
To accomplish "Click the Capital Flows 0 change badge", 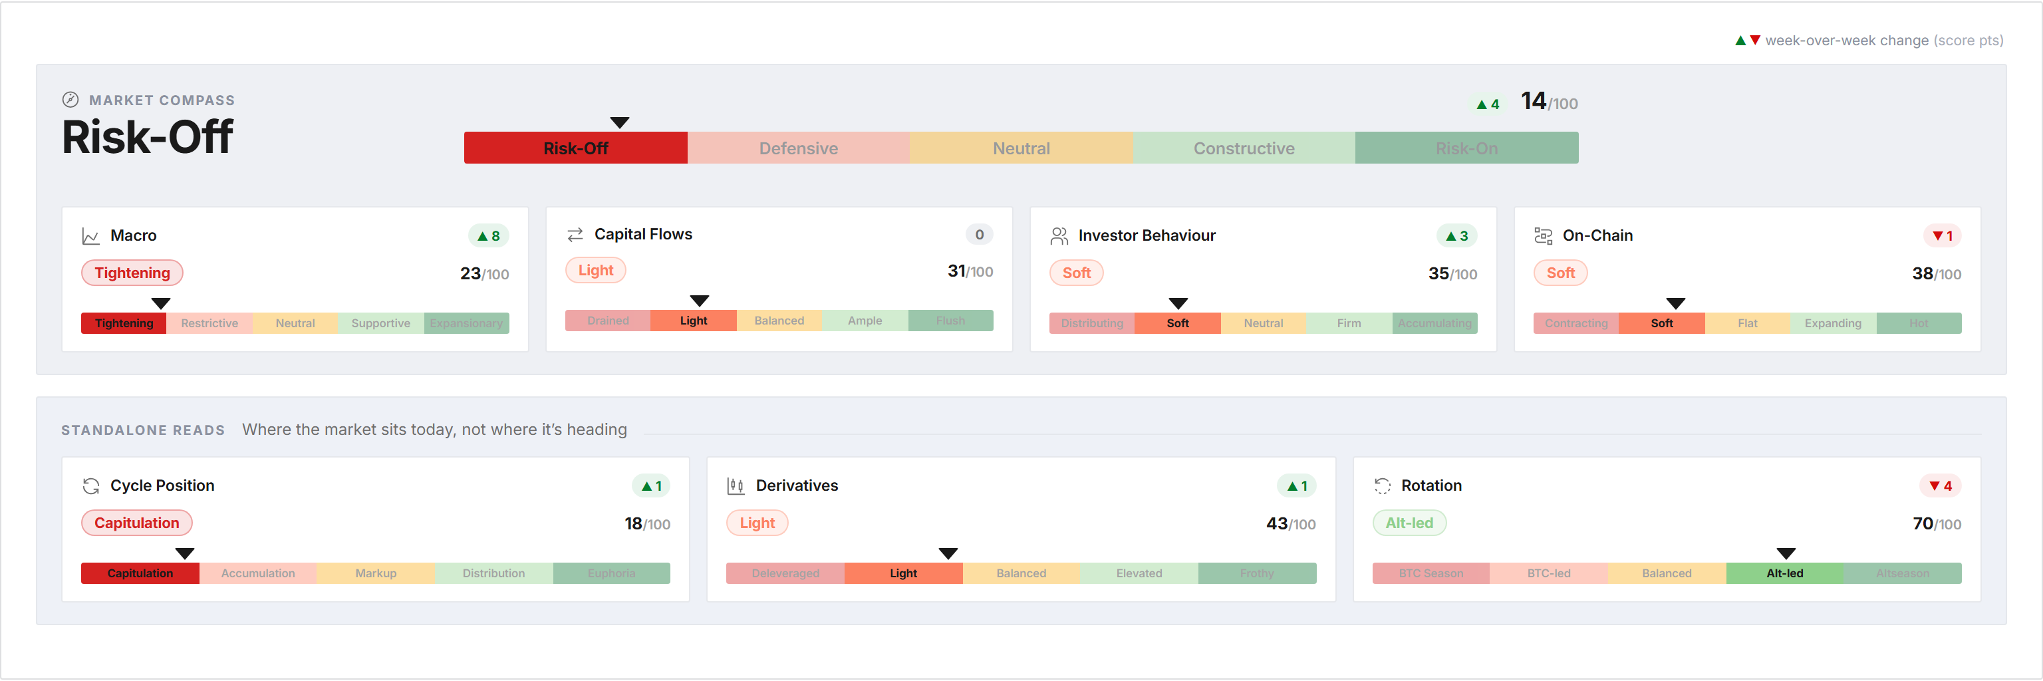I will point(979,235).
